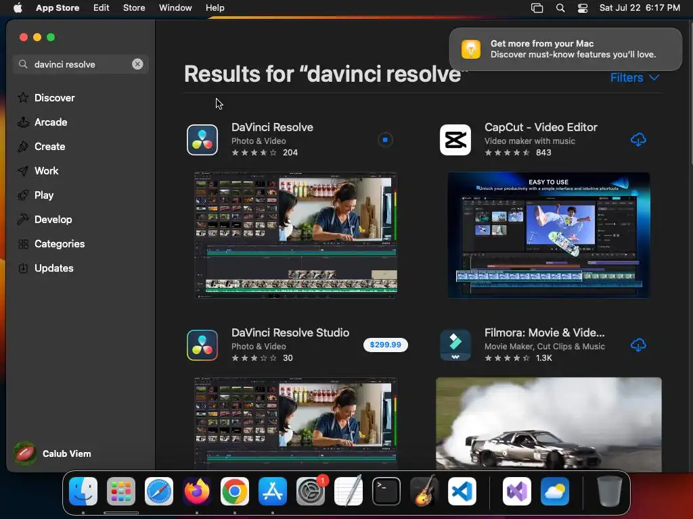693x519 pixels.
Task: Launch GarageBand from the Dock
Action: [x=424, y=491]
